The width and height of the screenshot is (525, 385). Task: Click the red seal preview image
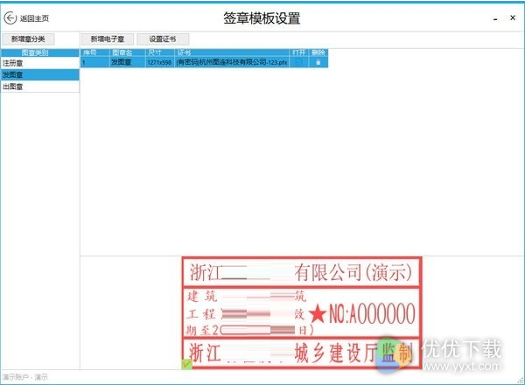click(302, 313)
